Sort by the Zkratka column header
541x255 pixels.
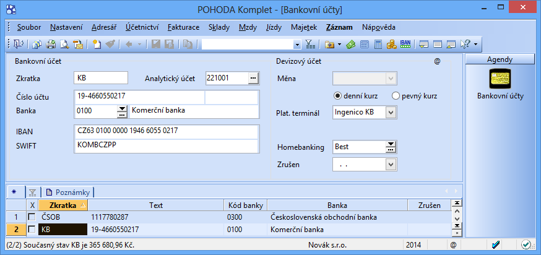coord(63,205)
